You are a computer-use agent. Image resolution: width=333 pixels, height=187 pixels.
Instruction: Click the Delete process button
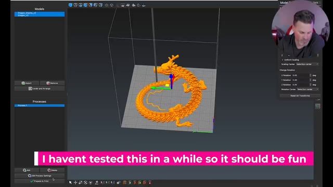coord(52,170)
